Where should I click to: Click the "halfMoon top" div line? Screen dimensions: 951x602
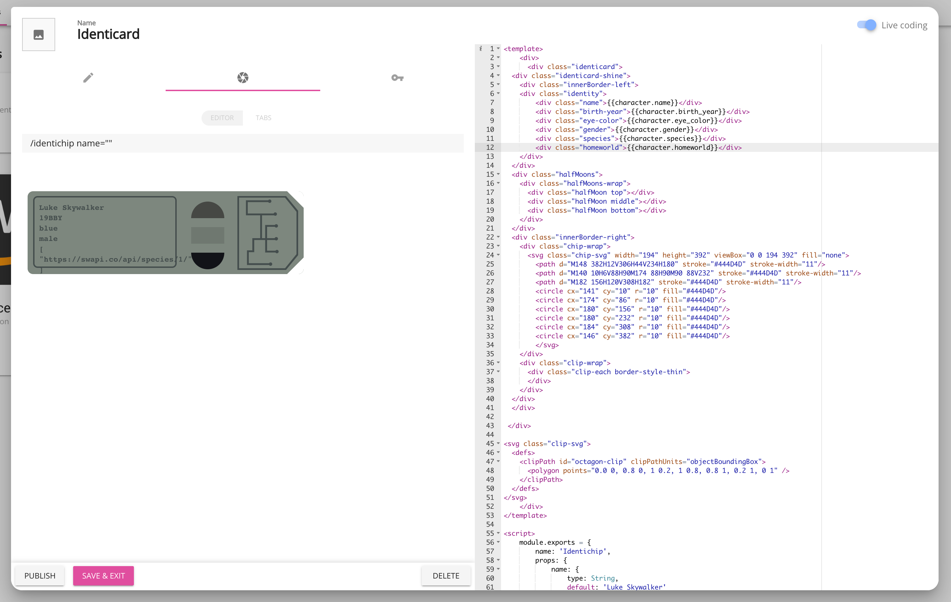point(591,192)
